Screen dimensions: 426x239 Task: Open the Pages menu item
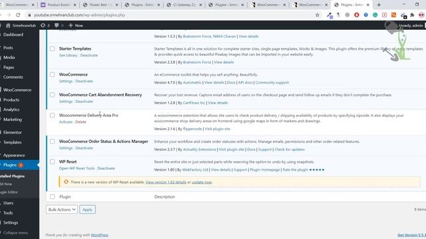click(9, 67)
